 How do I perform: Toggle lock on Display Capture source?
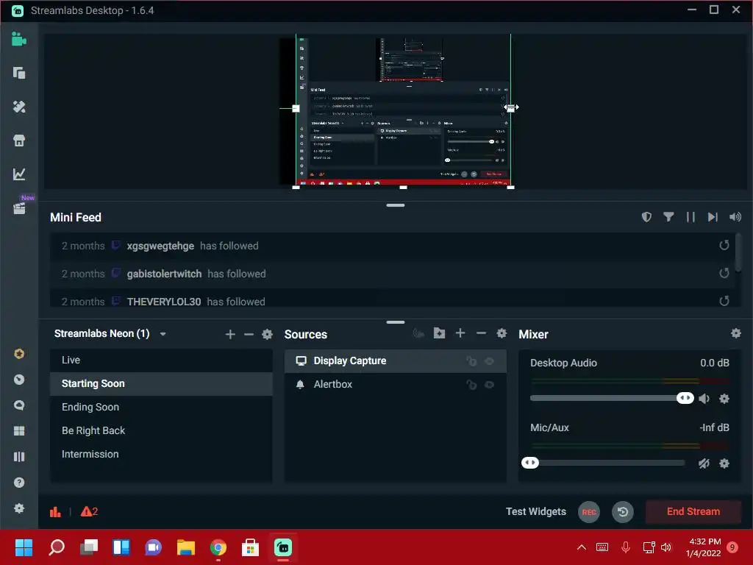point(471,361)
